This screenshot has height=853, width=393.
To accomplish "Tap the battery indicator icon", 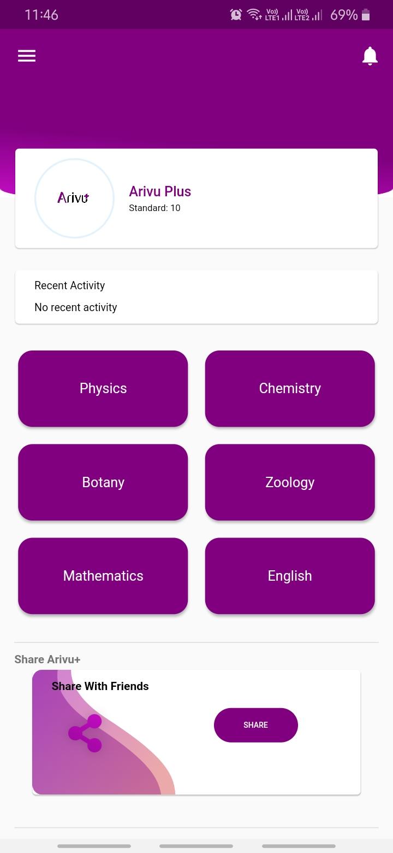I will point(366,15).
